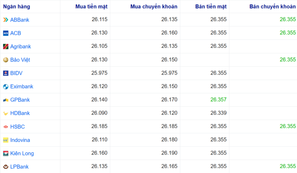Click the HDBank logo icon
Screen dimensions: 297x173
pyautogui.click(x=6, y=113)
